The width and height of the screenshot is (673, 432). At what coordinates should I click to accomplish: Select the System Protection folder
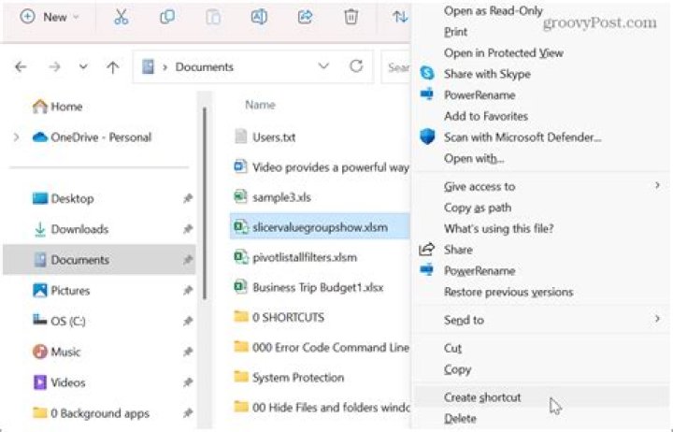[289, 378]
